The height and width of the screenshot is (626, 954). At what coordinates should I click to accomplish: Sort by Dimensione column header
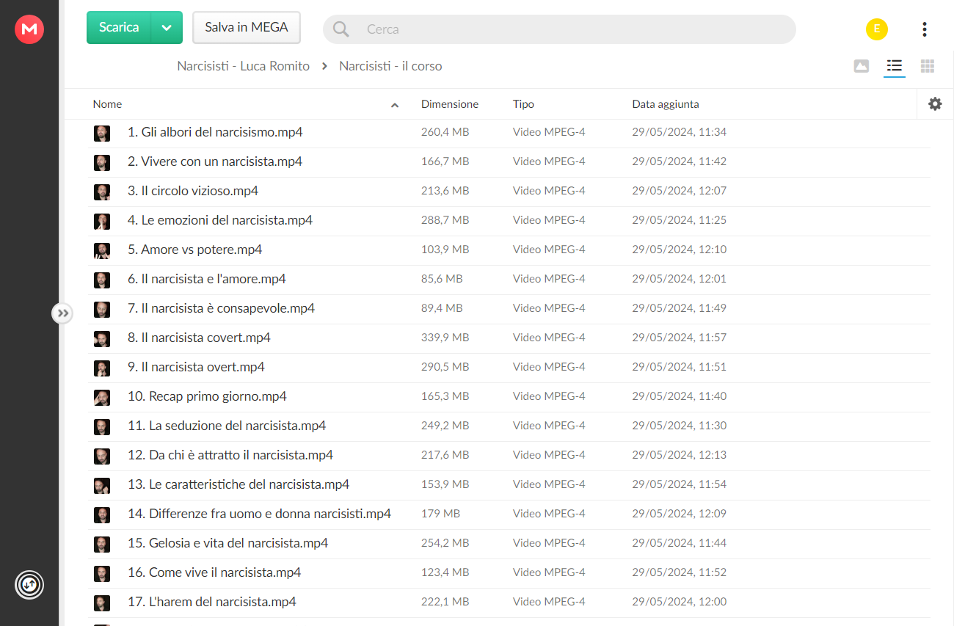450,104
